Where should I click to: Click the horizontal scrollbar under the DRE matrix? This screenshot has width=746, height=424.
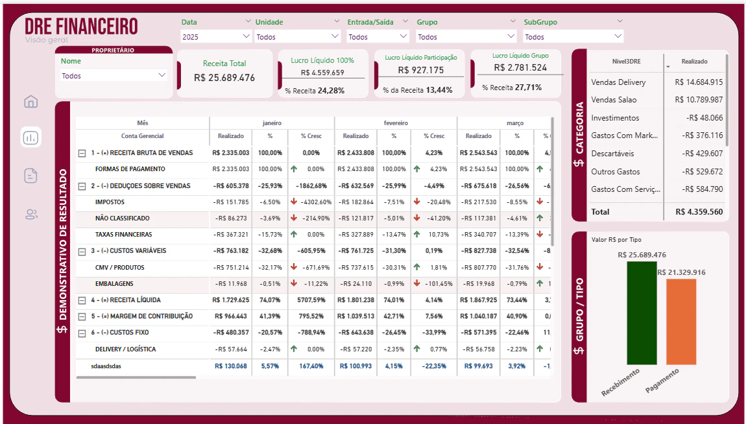tap(136, 377)
